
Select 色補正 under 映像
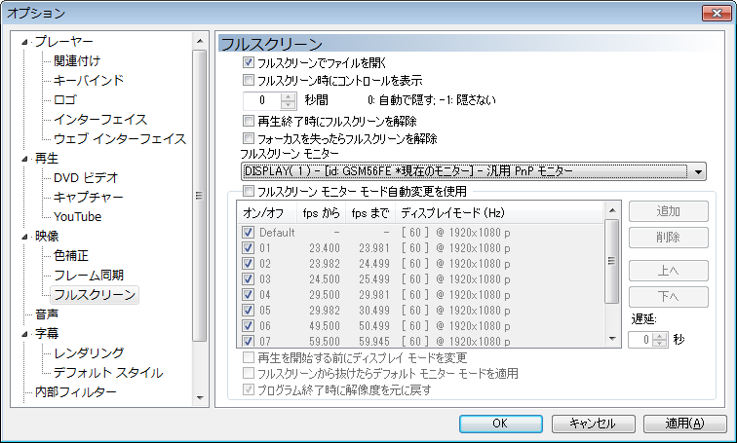[x=71, y=256]
